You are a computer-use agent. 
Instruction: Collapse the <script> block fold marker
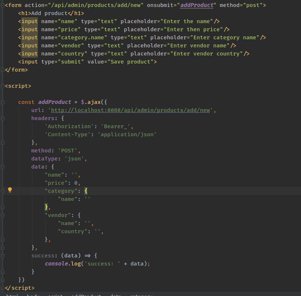[3, 86]
